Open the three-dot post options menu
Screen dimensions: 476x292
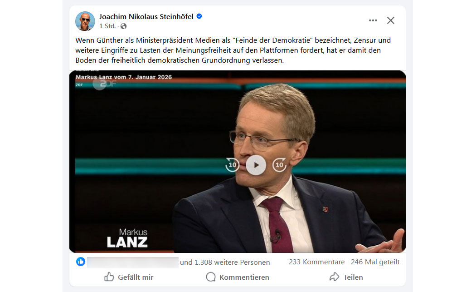(x=373, y=20)
